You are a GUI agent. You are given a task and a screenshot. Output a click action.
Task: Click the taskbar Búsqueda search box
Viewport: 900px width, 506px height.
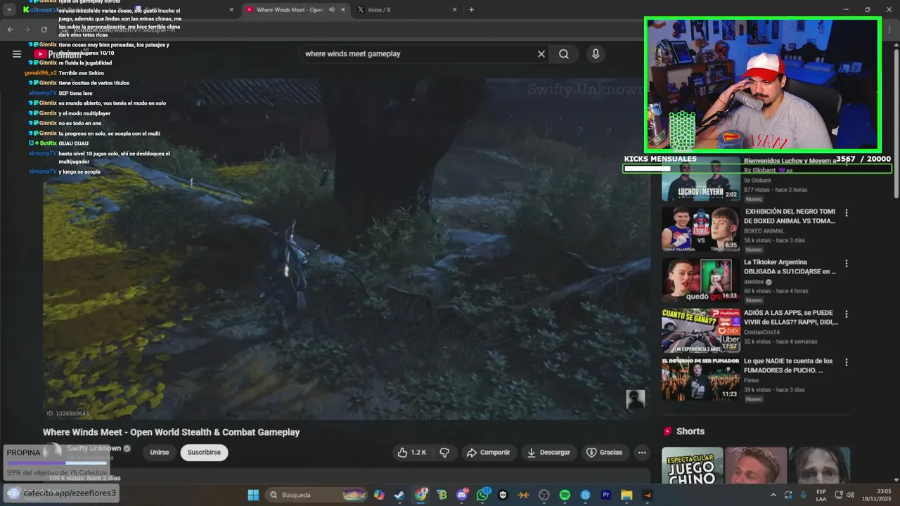(318, 495)
